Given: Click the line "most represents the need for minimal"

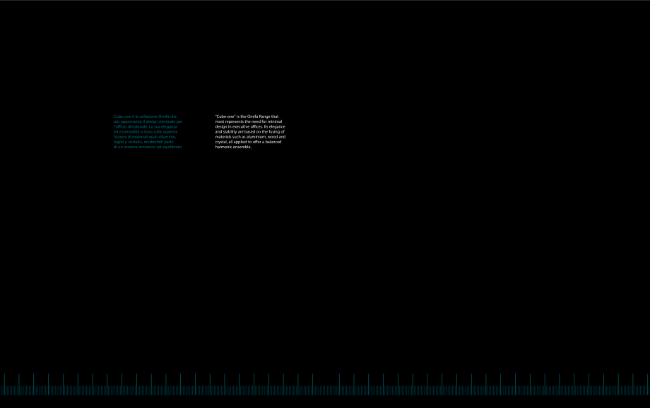Looking at the screenshot, I should pos(249,121).
